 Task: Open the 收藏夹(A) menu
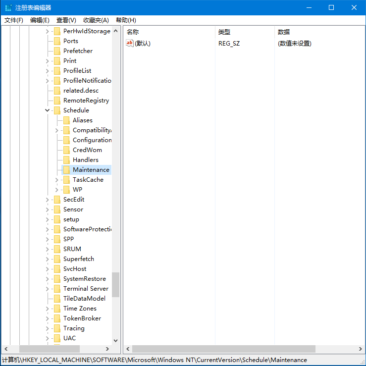(96, 20)
